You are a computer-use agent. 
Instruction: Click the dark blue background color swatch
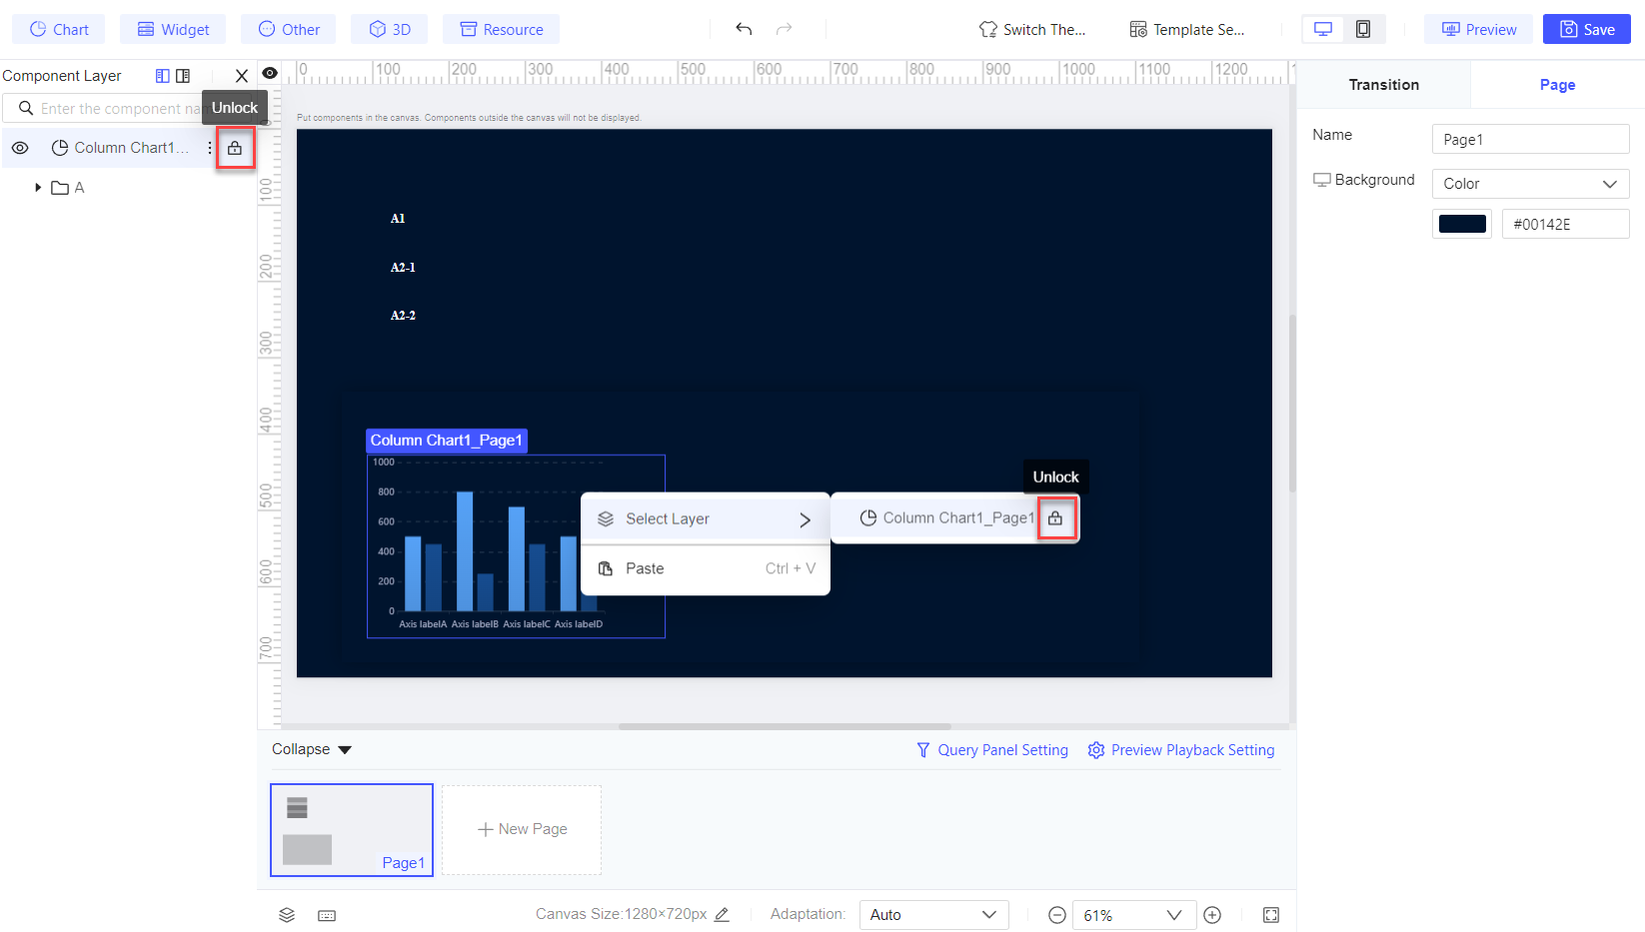coord(1461,223)
